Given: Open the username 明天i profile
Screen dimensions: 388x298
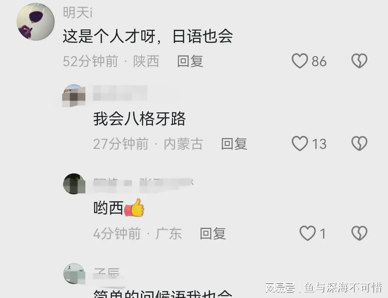Looking at the screenshot, I should pos(78,13).
